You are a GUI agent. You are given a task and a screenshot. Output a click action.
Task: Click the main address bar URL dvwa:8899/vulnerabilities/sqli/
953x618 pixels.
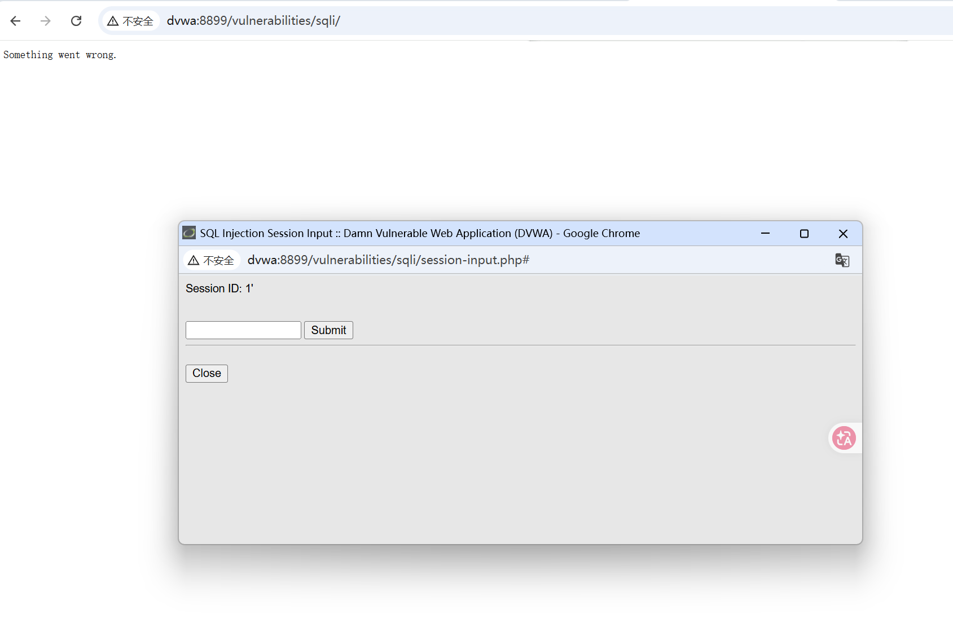(253, 21)
